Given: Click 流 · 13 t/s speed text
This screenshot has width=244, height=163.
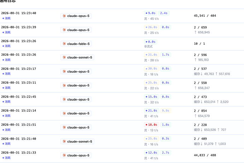Looking at the screenshot, I should click(151, 130).
